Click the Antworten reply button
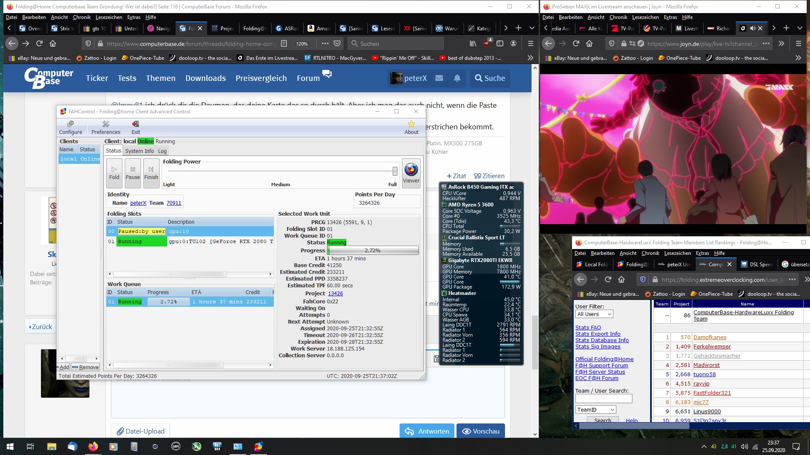The image size is (810, 455). pyautogui.click(x=427, y=431)
